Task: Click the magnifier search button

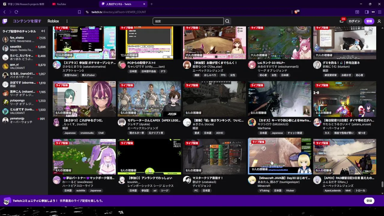Action: 227,21
